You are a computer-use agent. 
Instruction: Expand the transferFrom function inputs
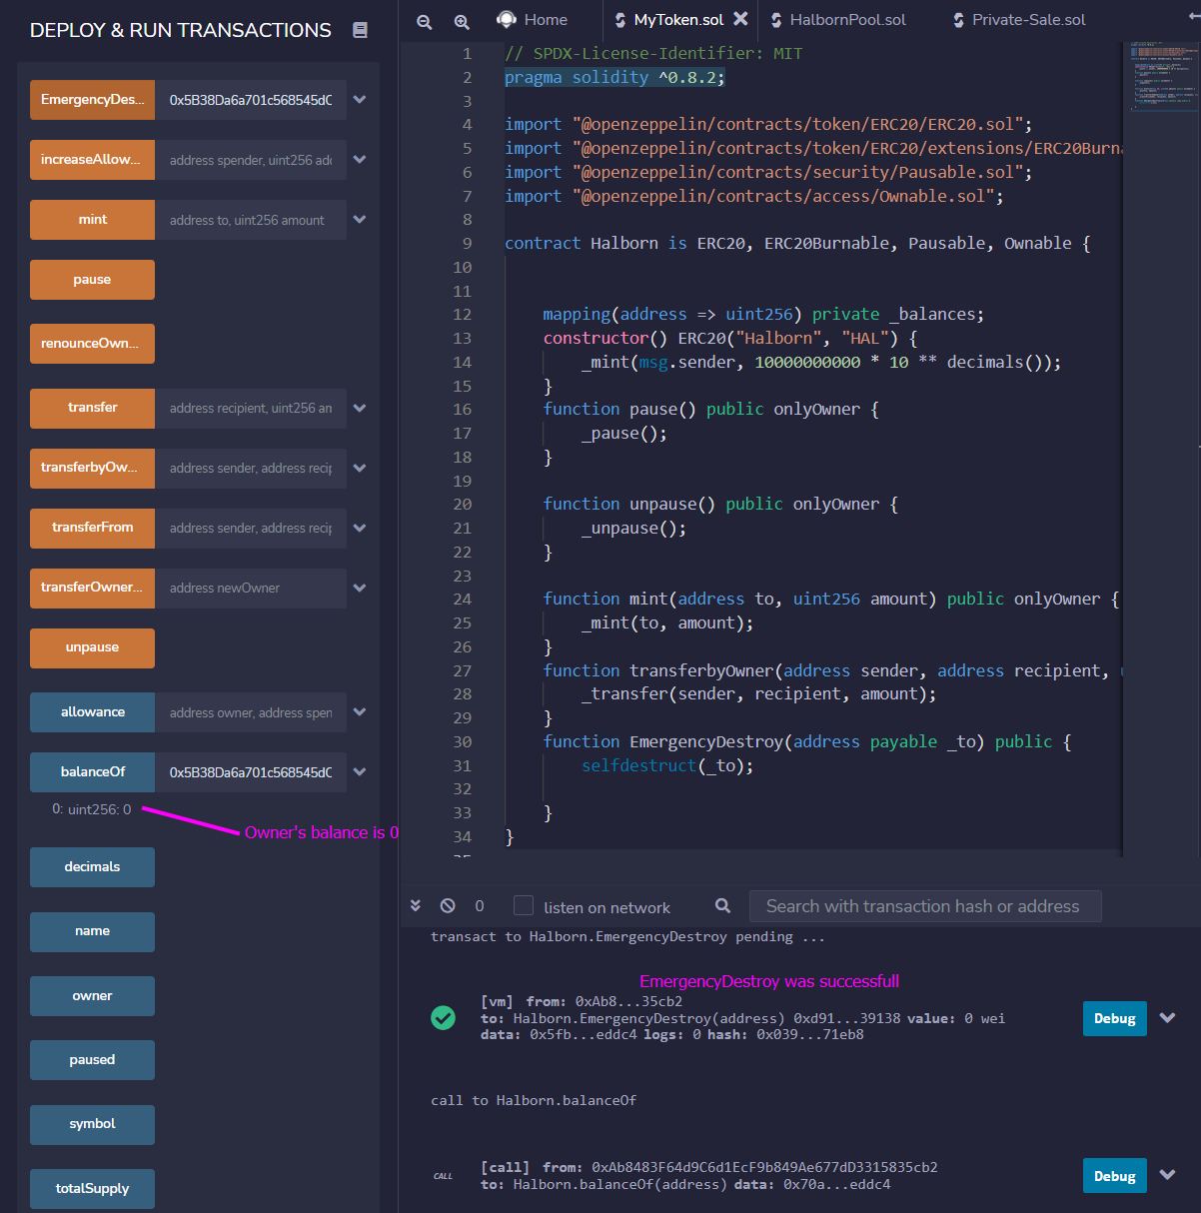coord(360,528)
